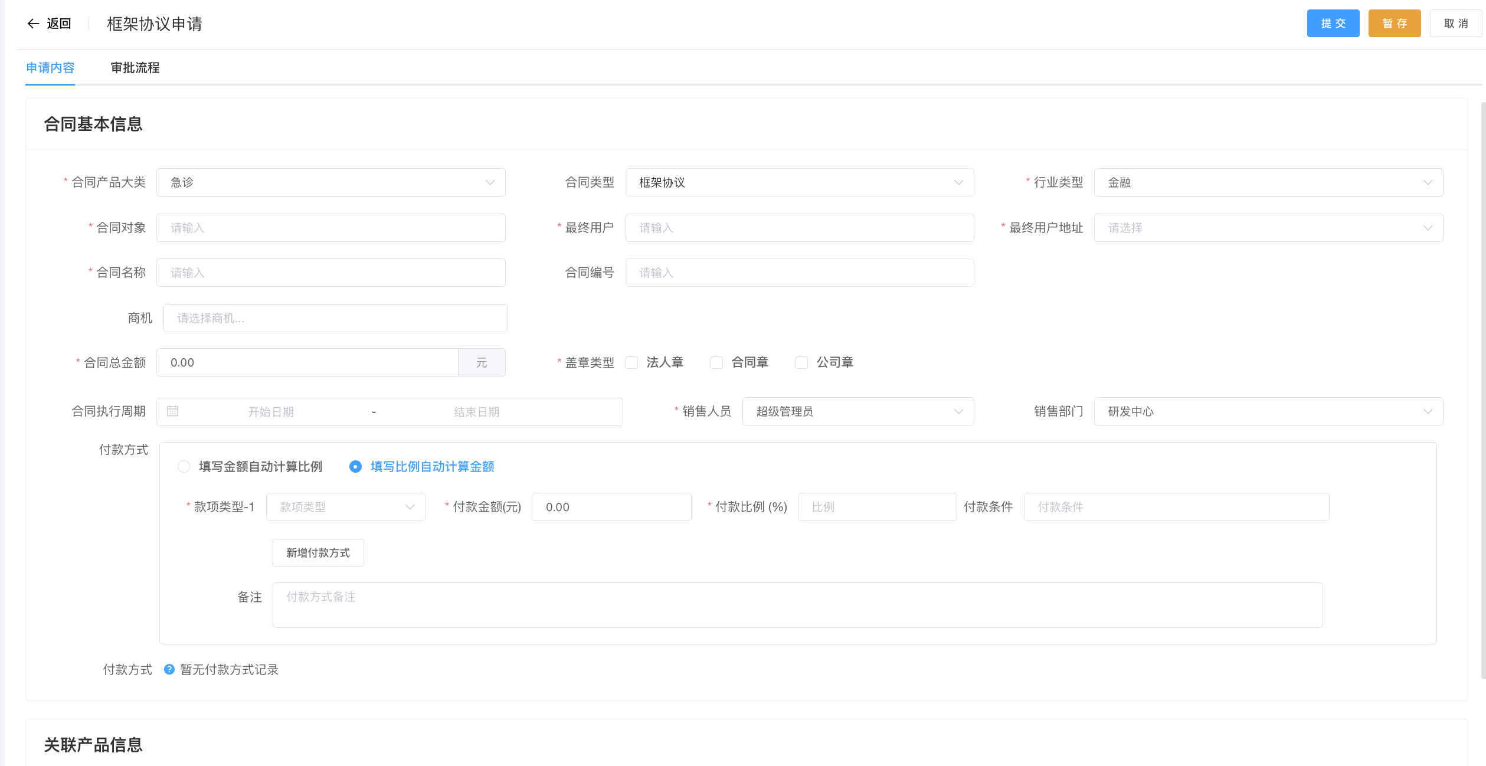Switch to the 审批流程 tab
The width and height of the screenshot is (1486, 766).
135,68
